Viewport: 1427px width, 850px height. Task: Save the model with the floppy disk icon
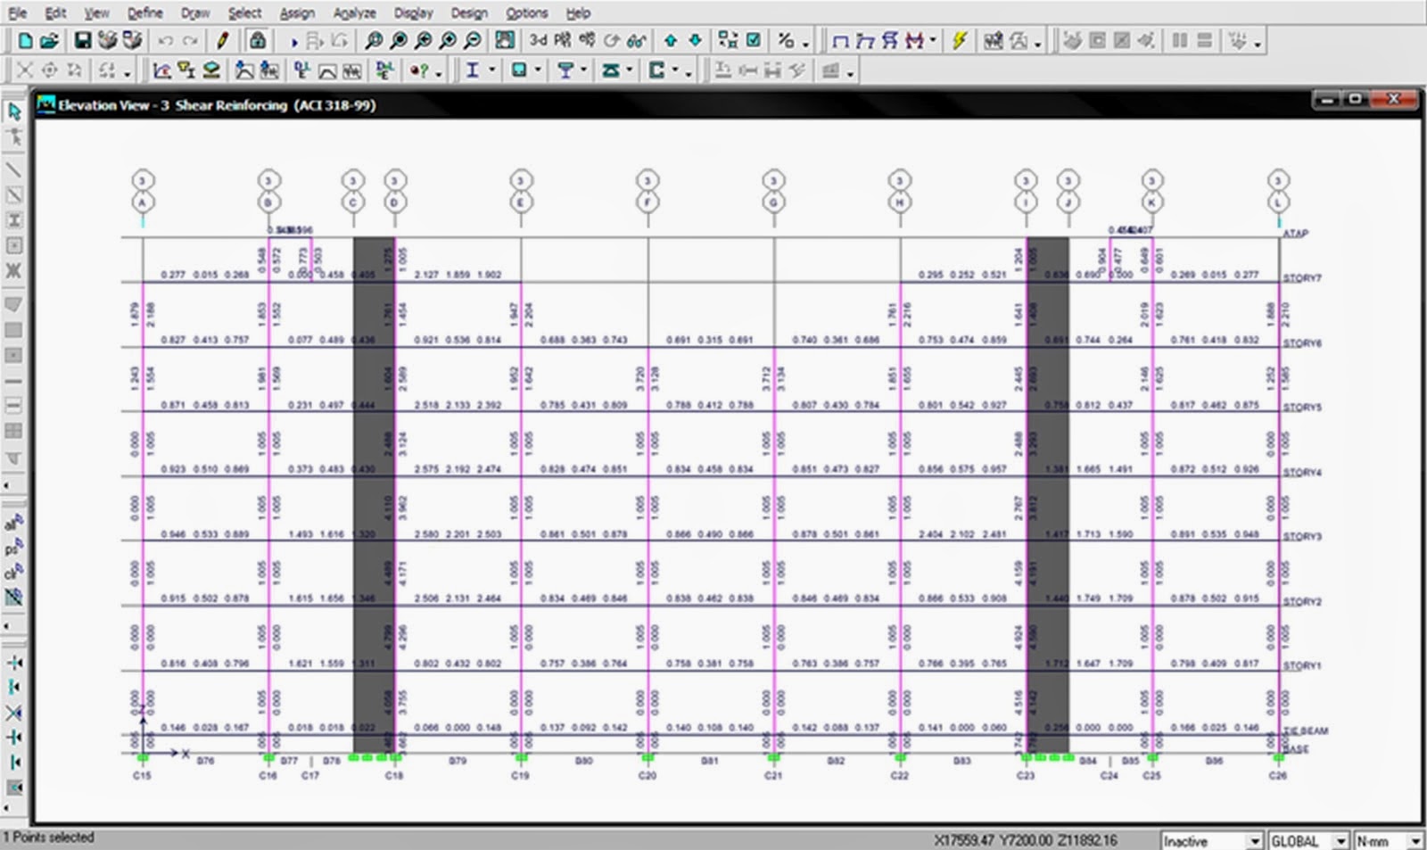(82, 41)
